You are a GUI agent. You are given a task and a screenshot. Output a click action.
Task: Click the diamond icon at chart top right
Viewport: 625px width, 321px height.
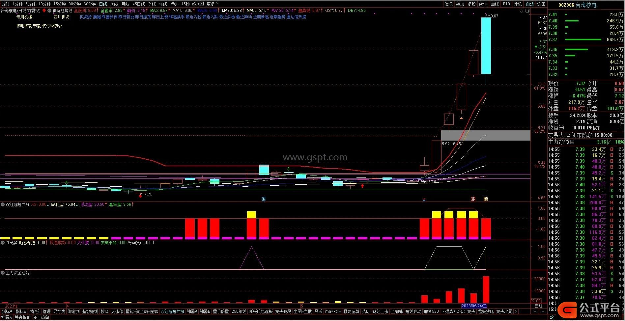tap(522, 11)
